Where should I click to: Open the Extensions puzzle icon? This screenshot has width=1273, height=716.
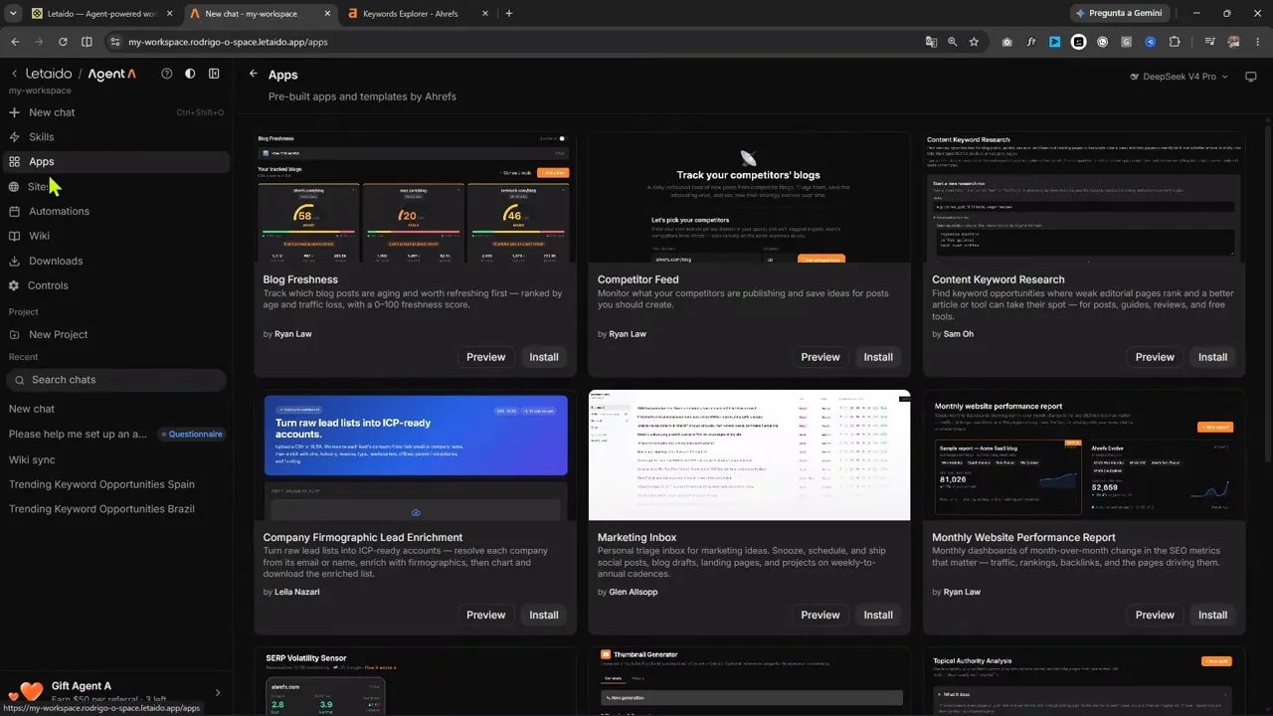tap(1175, 42)
